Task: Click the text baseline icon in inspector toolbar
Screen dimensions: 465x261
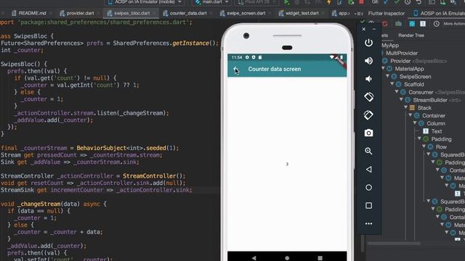Action: click(423, 24)
